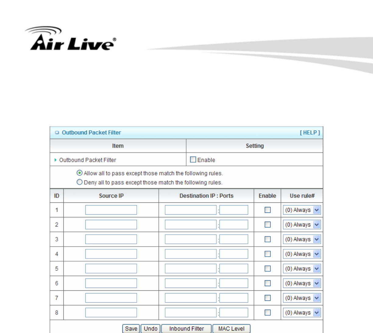Focus the Ports field for rule 8
Screen dimensions: 373x333
tap(234, 312)
